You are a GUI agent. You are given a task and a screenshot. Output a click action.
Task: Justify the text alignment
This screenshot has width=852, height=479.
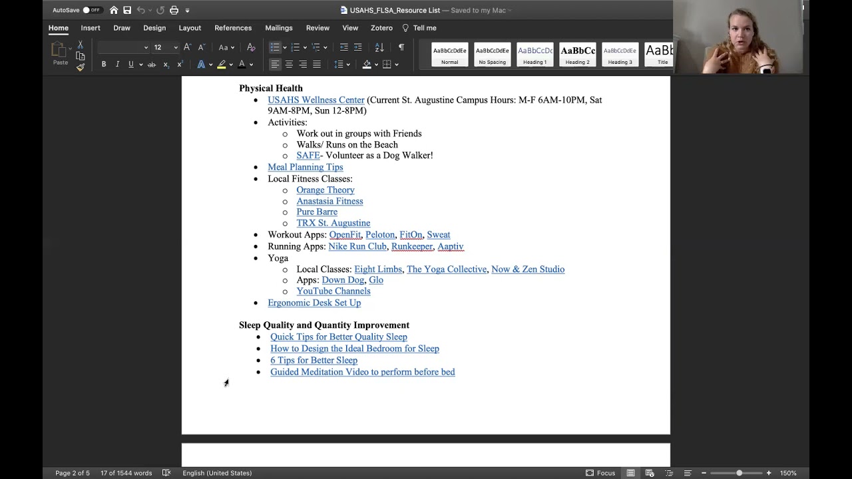[x=317, y=65]
